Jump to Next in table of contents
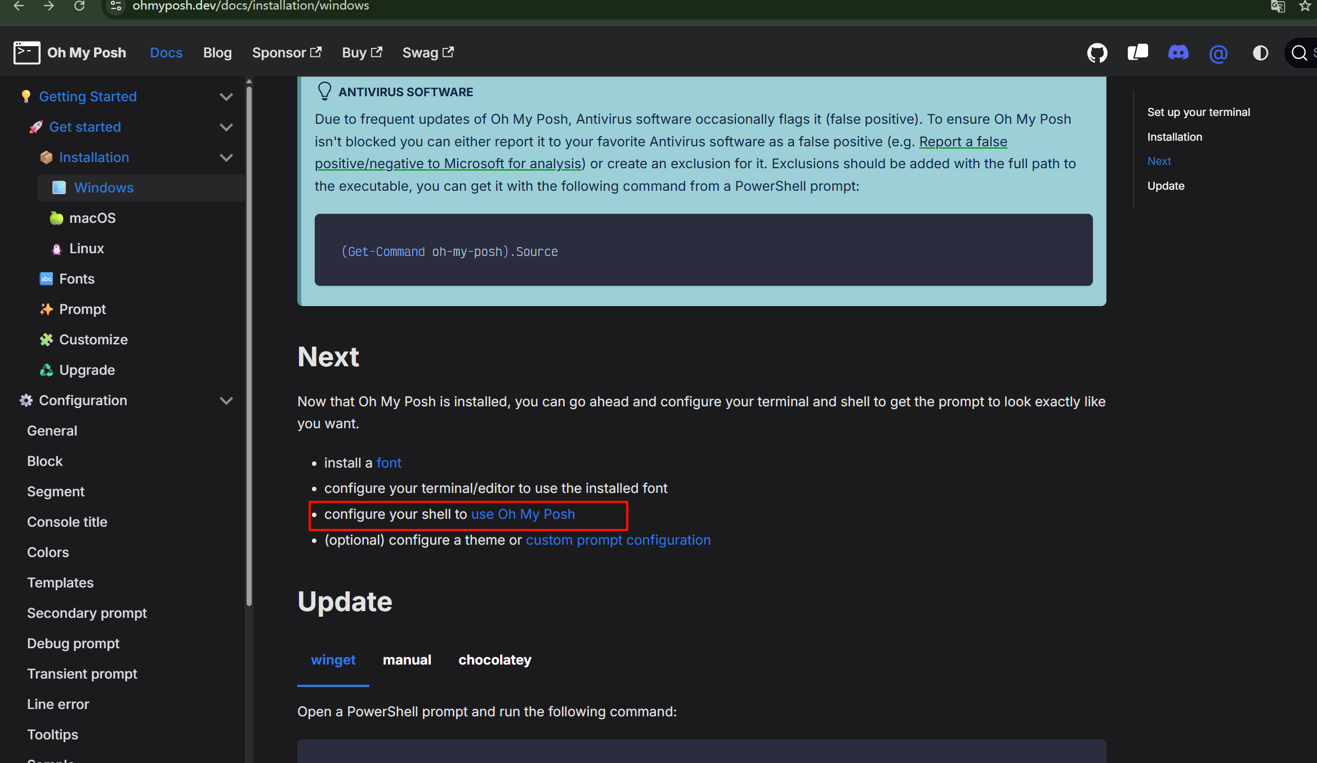Screen dimensions: 1317x763 (1159, 161)
